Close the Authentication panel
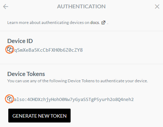 (157, 7)
